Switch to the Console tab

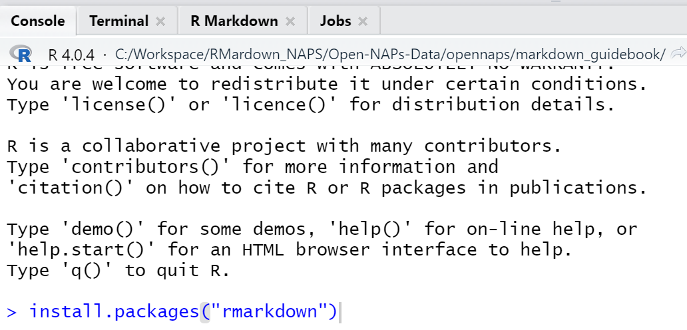[x=38, y=21]
